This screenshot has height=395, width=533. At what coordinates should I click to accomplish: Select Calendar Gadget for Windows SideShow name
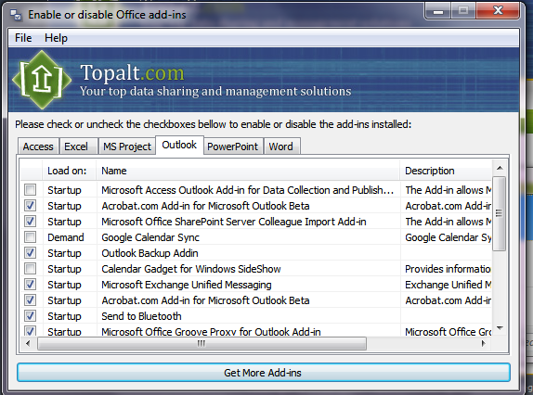click(x=191, y=269)
